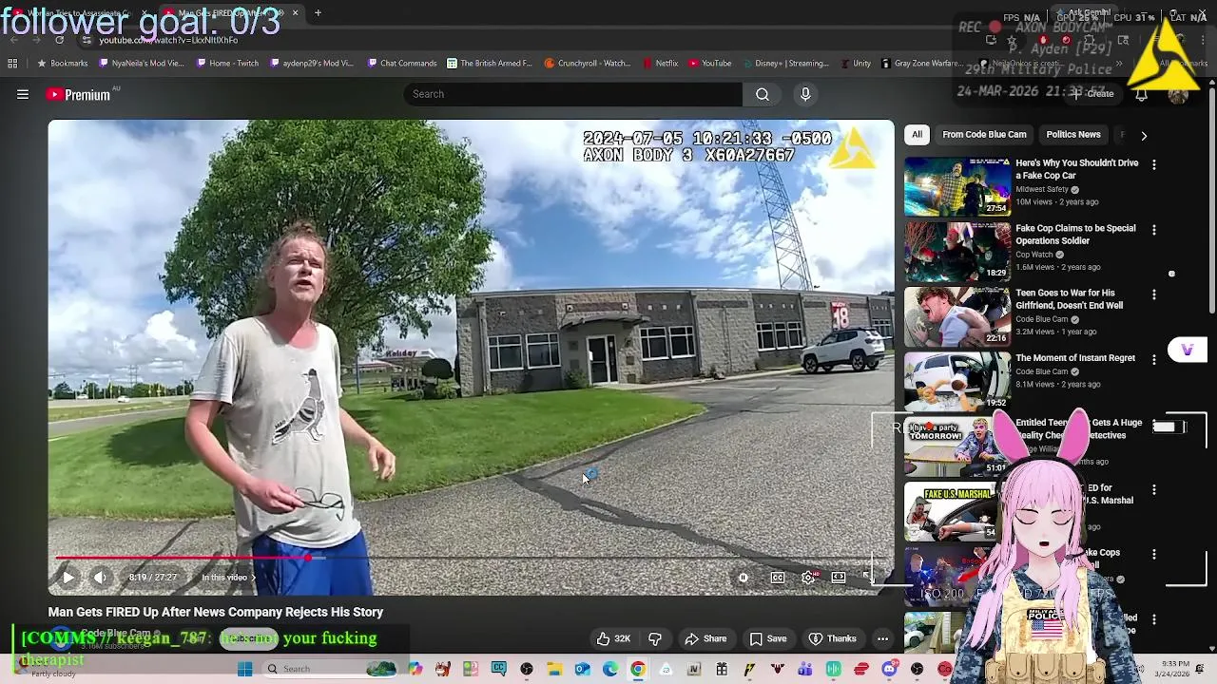Open the Unity bookmark

pyautogui.click(x=856, y=64)
